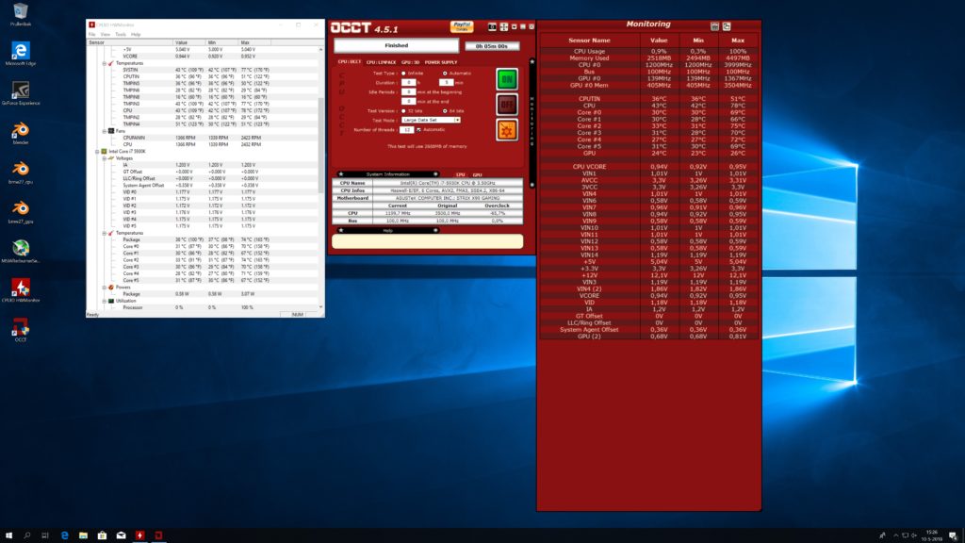
Task: Collapse the Fans node in HWMonitor
Action: [104, 131]
